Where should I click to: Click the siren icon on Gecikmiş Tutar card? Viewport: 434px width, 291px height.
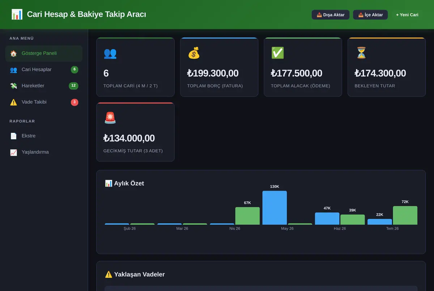coord(110,118)
